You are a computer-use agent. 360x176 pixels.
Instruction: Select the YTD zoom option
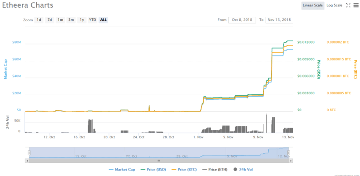coord(92,20)
